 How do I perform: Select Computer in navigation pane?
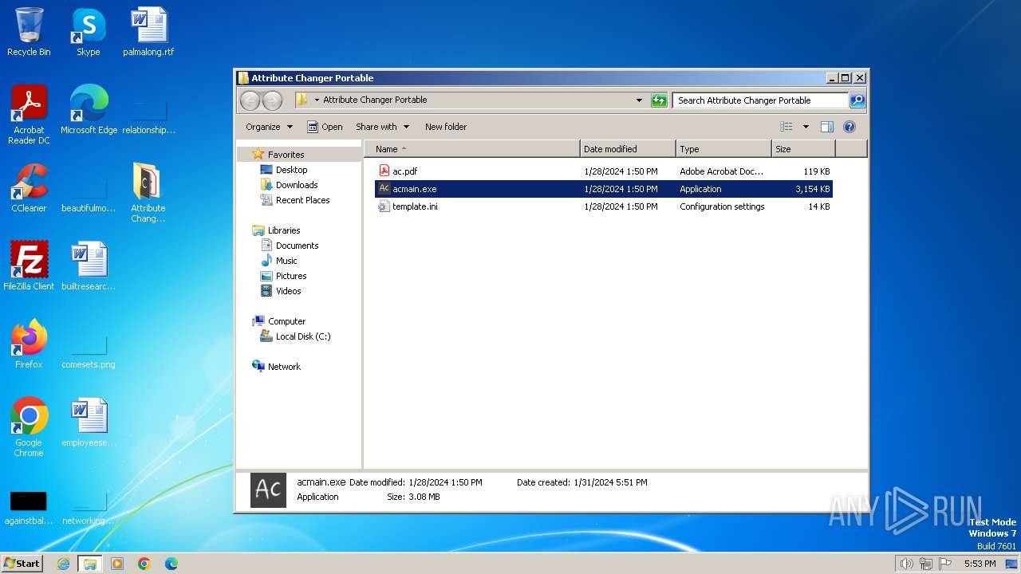[x=286, y=321]
